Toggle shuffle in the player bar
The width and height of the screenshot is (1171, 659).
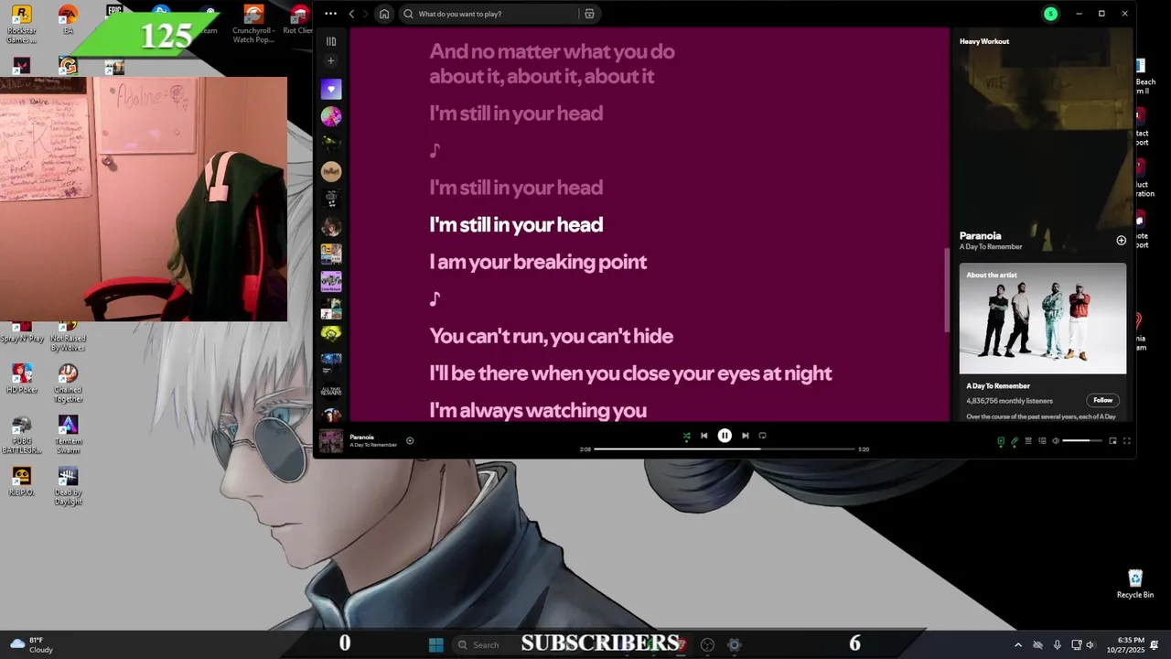coord(687,437)
